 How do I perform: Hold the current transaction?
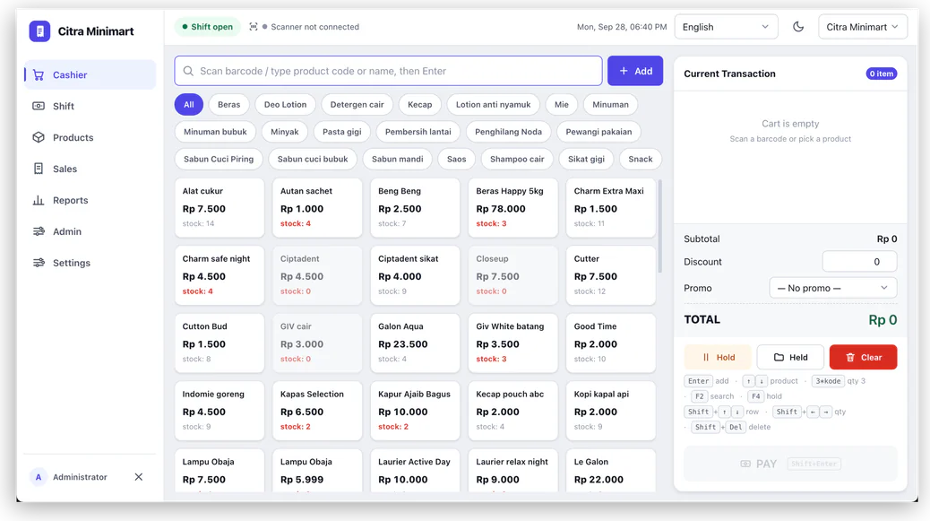(718, 357)
